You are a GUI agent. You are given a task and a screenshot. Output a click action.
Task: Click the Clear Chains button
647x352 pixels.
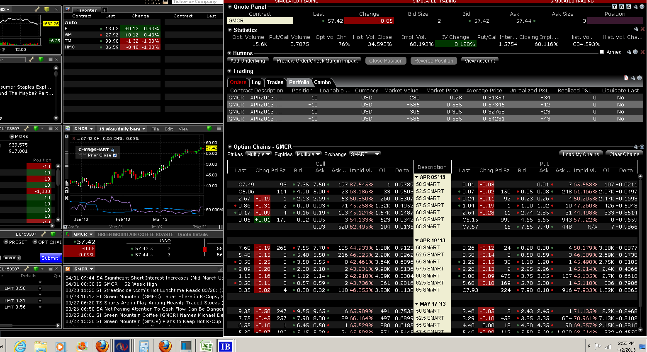[624, 154]
